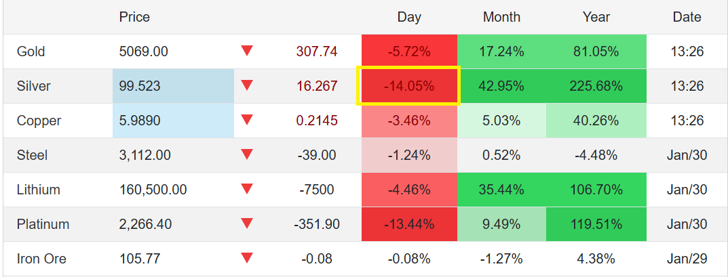Sort by the Year column header
The width and height of the screenshot is (728, 277).
[x=596, y=17]
